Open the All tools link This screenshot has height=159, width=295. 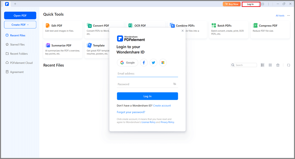pos(280,16)
